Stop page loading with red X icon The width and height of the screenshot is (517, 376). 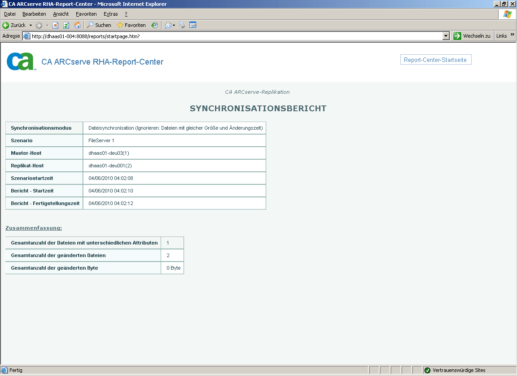point(55,25)
